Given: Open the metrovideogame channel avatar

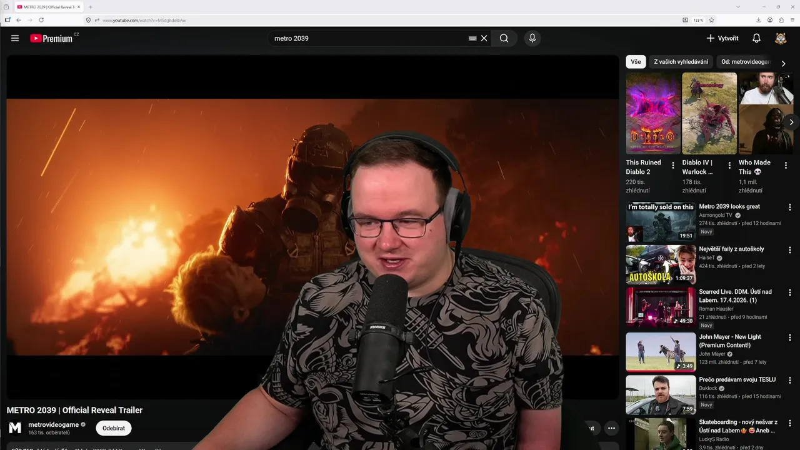Looking at the screenshot, I should pos(15,428).
